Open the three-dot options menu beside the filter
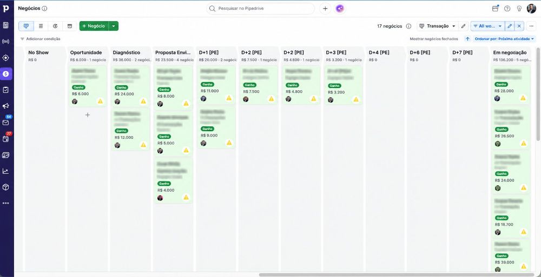 531,26
